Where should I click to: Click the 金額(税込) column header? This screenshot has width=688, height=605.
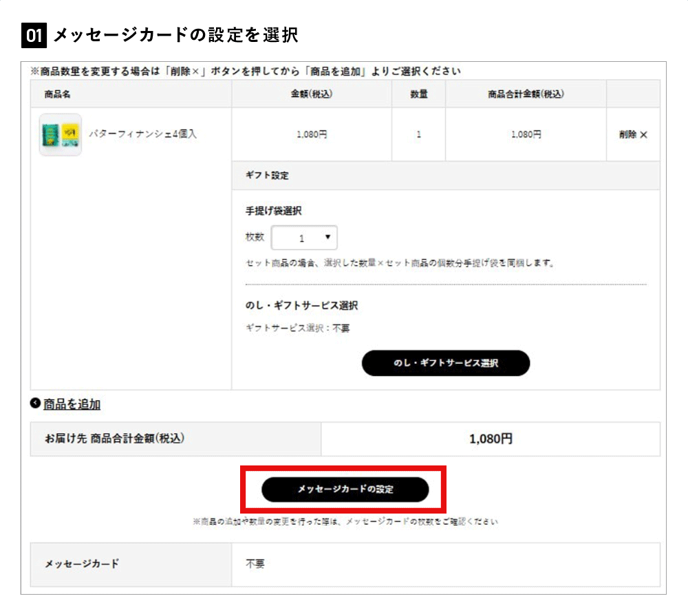click(312, 94)
